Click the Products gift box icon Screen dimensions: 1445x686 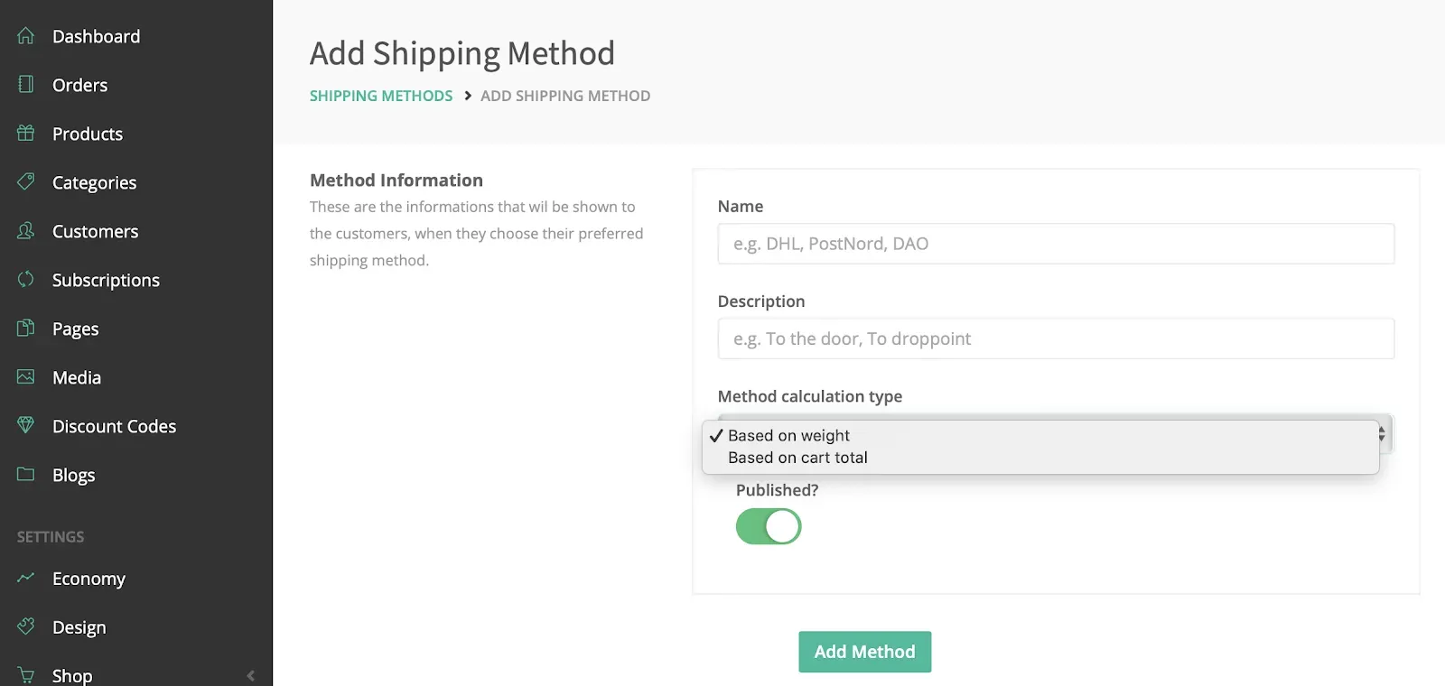tap(25, 134)
